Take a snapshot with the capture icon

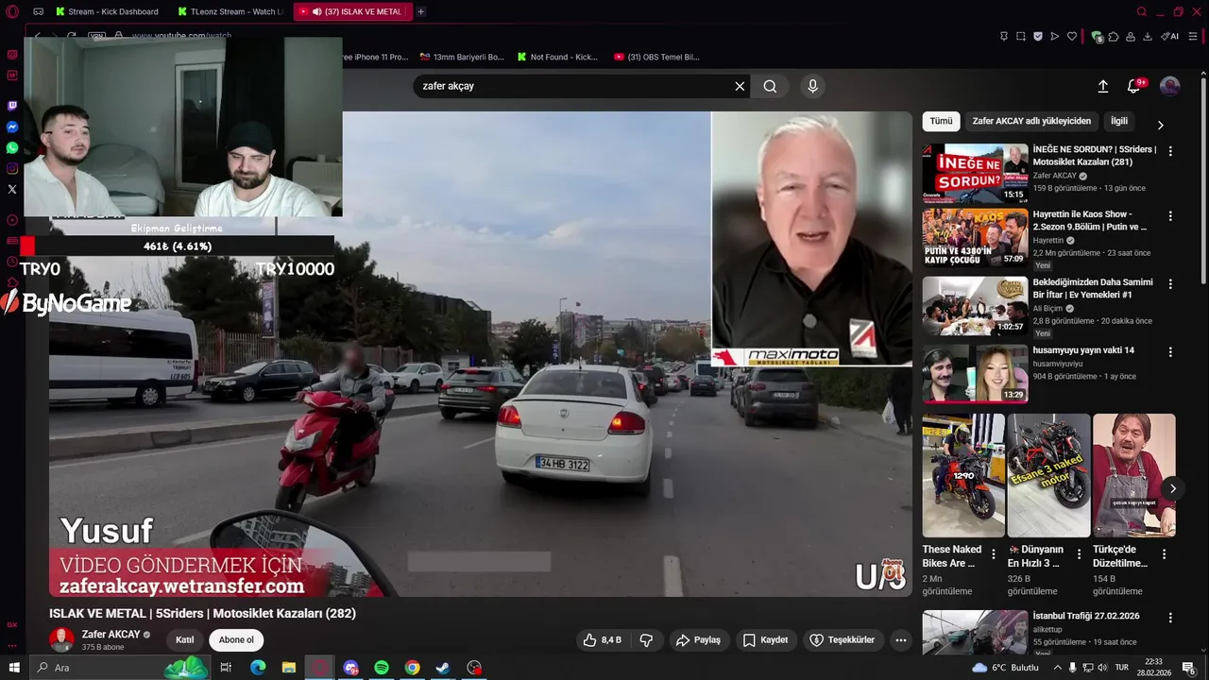tap(1020, 36)
